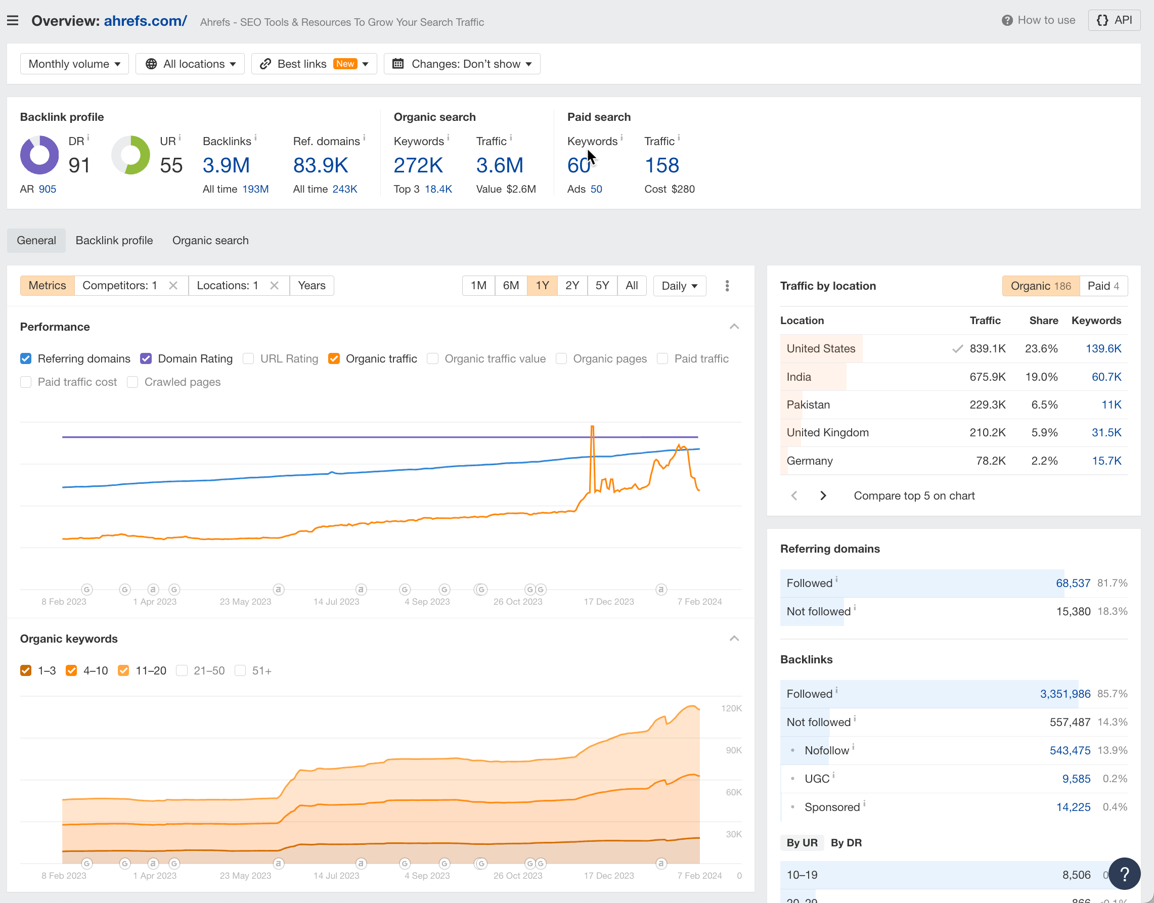Image resolution: width=1154 pixels, height=903 pixels.
Task: Open the navigation hamburger menu
Action: (12, 20)
